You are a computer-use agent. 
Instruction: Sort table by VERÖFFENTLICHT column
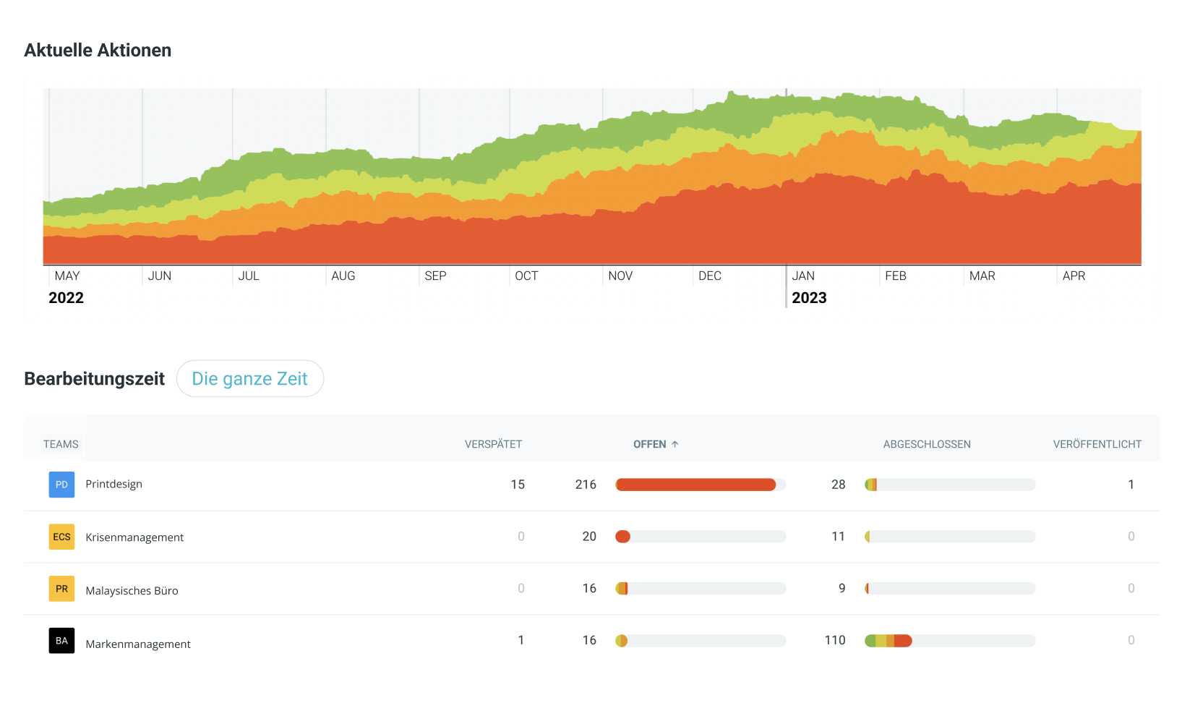pyautogui.click(x=1097, y=444)
